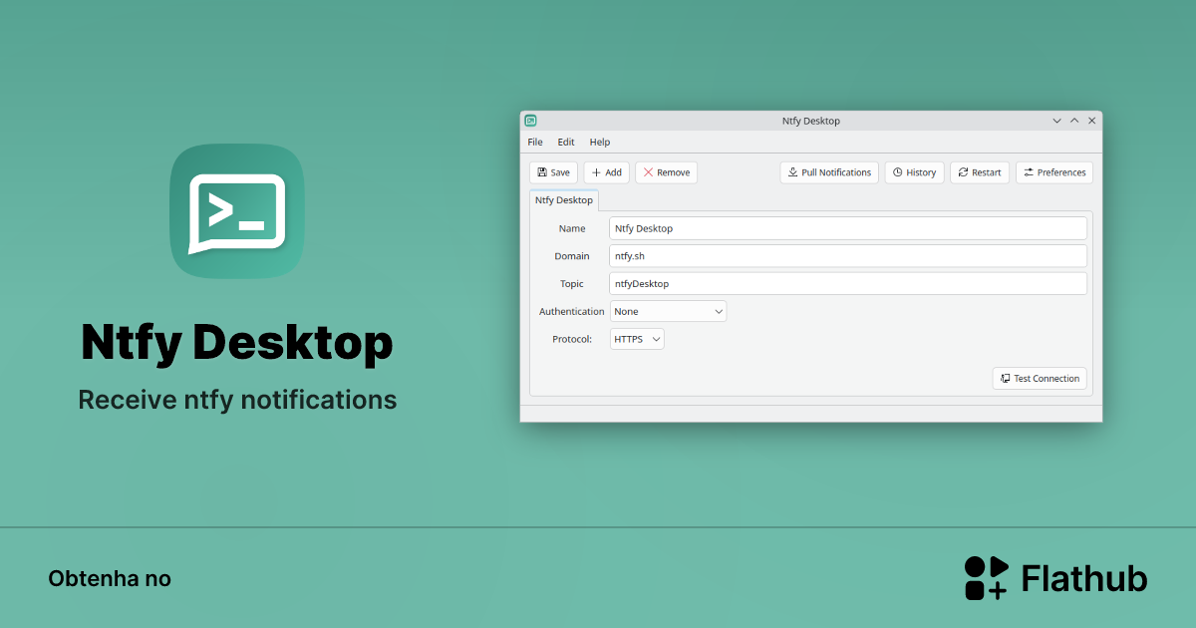Open the Edit menu
The image size is (1196, 628).
click(566, 142)
